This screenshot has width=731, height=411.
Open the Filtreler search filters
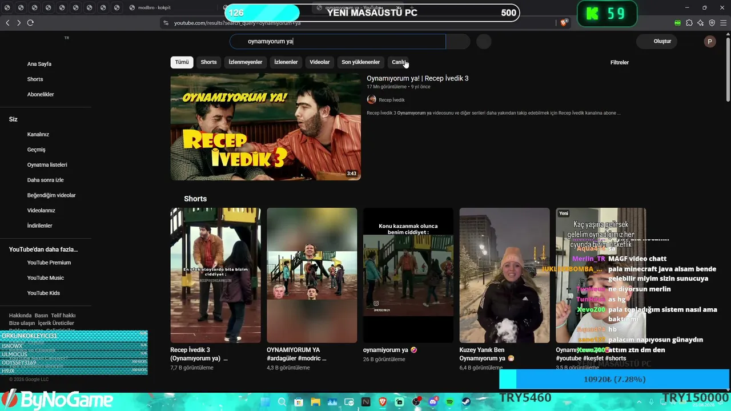620,62
